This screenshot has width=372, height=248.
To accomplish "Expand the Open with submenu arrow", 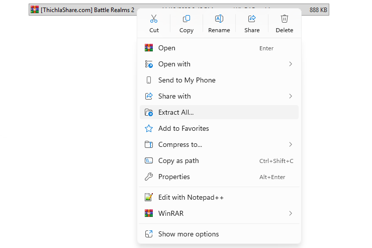I will (x=291, y=64).
